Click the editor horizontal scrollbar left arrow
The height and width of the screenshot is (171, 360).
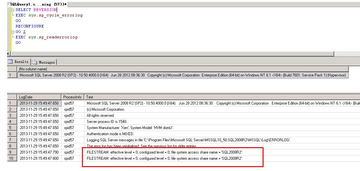point(9,54)
